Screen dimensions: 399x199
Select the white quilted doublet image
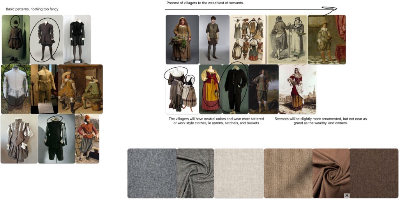[16, 89]
